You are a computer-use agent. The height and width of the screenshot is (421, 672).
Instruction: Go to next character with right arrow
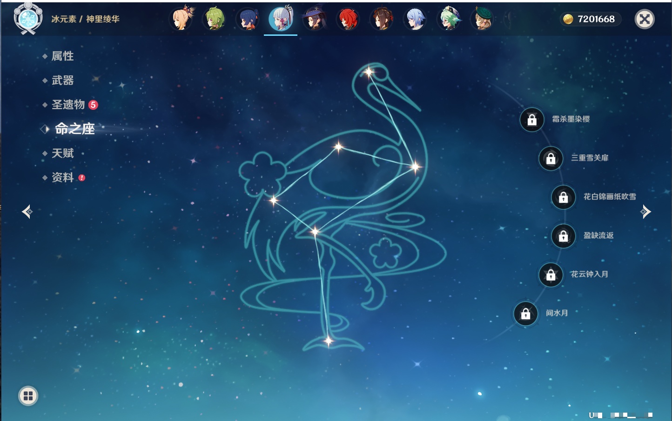(645, 212)
